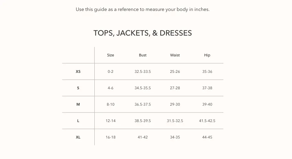Viewport: 292px width, 159px height.
Task: Select the M row label
Action: 78,104
